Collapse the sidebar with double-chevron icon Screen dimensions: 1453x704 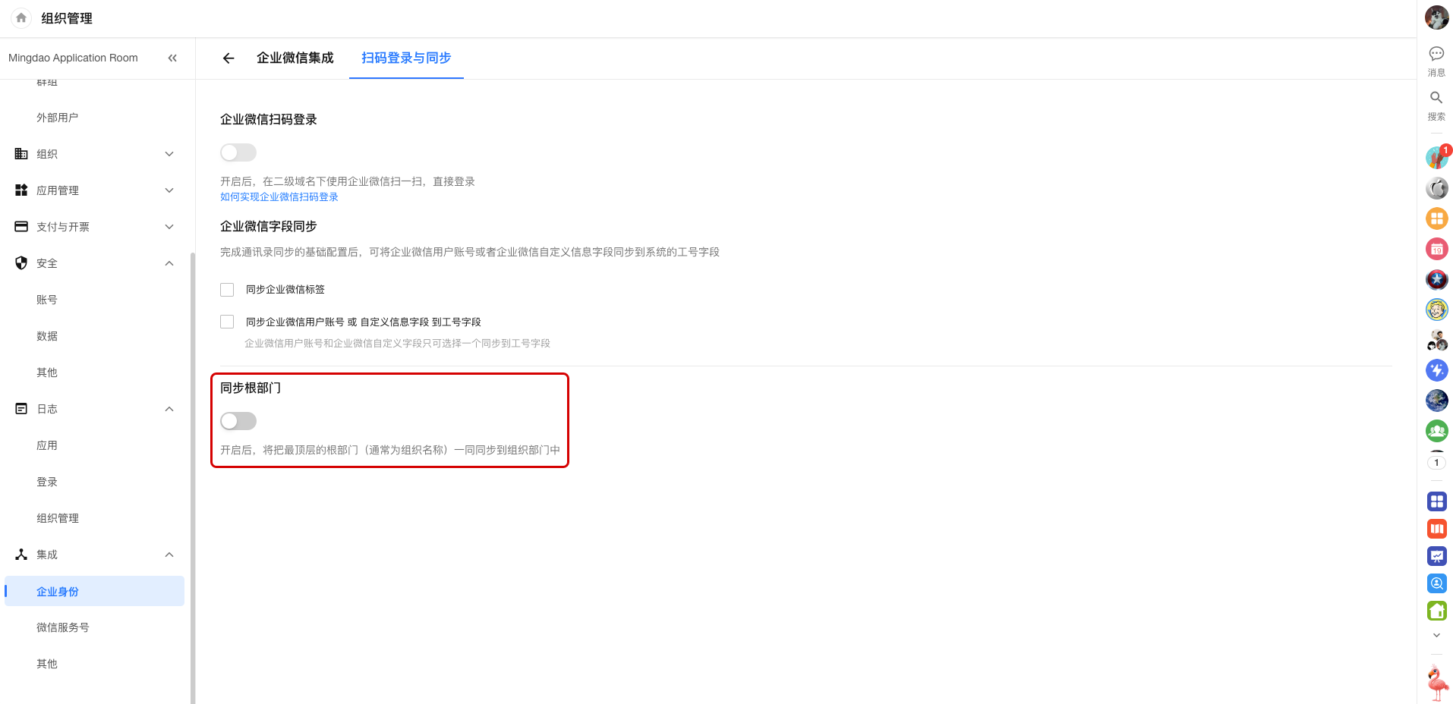pyautogui.click(x=172, y=58)
